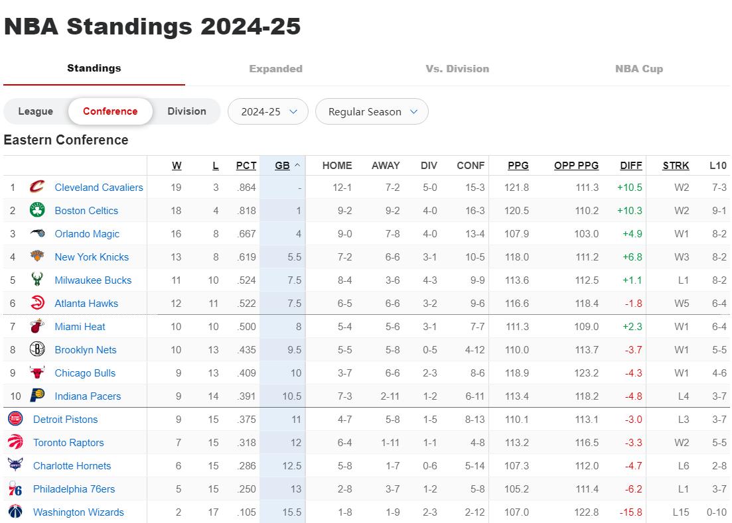Click the Cleveland Cavaliers team logo
732x523 pixels.
point(37,188)
